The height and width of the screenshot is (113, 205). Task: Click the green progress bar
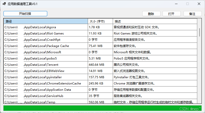point(102,108)
